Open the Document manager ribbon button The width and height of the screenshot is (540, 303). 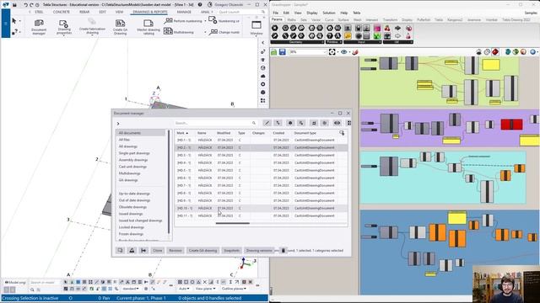tap(39, 27)
